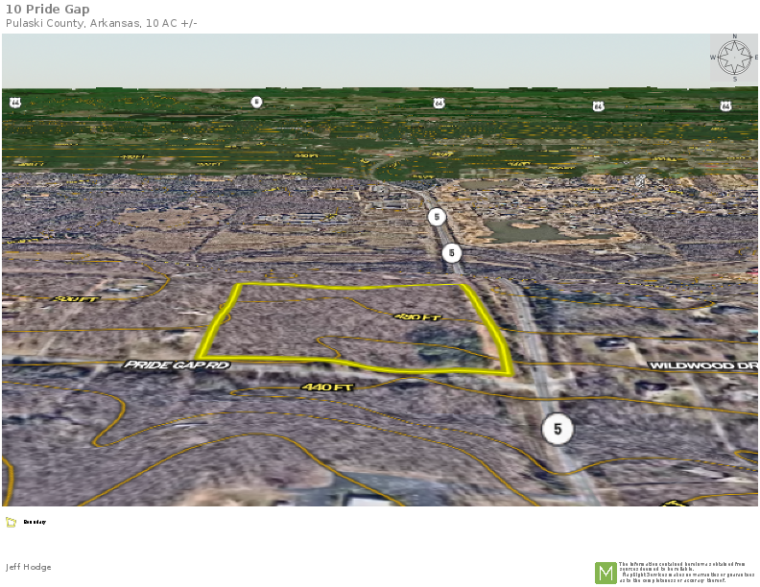The height and width of the screenshot is (587, 760).
Task: Click the Pride Gap Rd street label
Action: [177, 364]
